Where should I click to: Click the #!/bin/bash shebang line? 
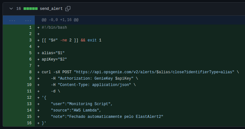coord(54,27)
